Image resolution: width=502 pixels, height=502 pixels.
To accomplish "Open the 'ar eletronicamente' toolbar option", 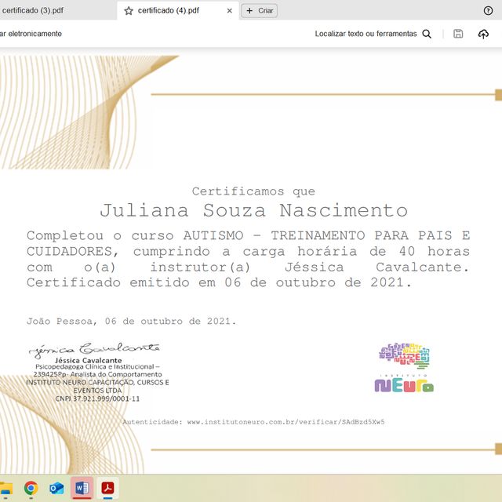I will pos(31,34).
